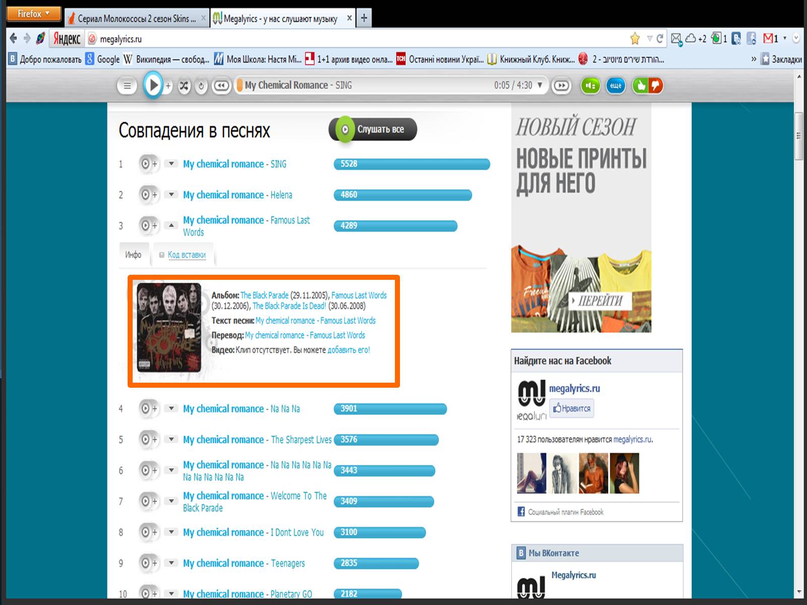The image size is (807, 605).
Task: Open the 'Закладки' bookmarks menu
Action: pyautogui.click(x=781, y=59)
